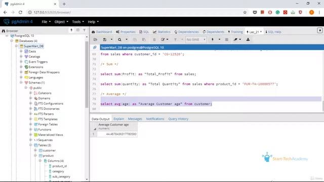324x182 pixels.
Task: Show the Data Output tab
Action: tap(100, 119)
